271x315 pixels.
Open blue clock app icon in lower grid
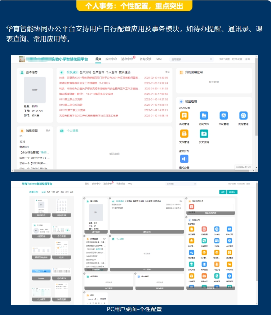230,276
